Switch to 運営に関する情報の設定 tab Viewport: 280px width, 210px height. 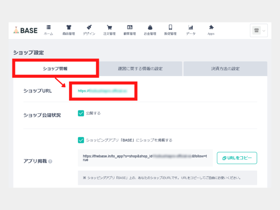point(140,69)
